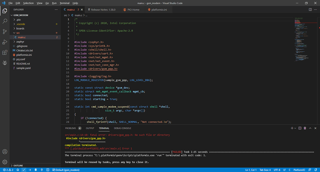Screen dimensions: 320x172
Task: Split the terminal panel
Action: pyautogui.click(x=300, y=128)
